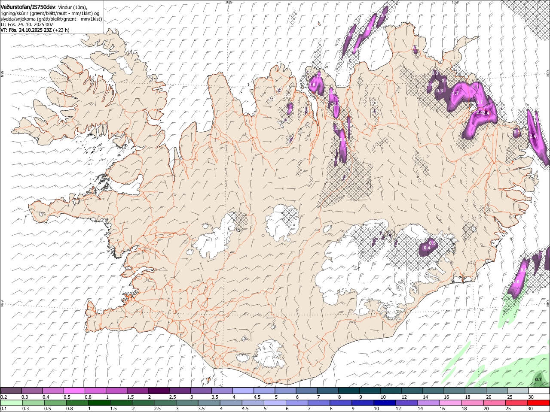
Task: Pick the light lavender swatch starting at 4
Action: (243, 391)
